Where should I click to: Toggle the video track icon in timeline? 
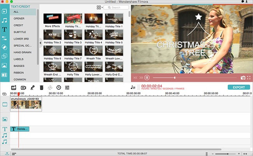(5, 105)
